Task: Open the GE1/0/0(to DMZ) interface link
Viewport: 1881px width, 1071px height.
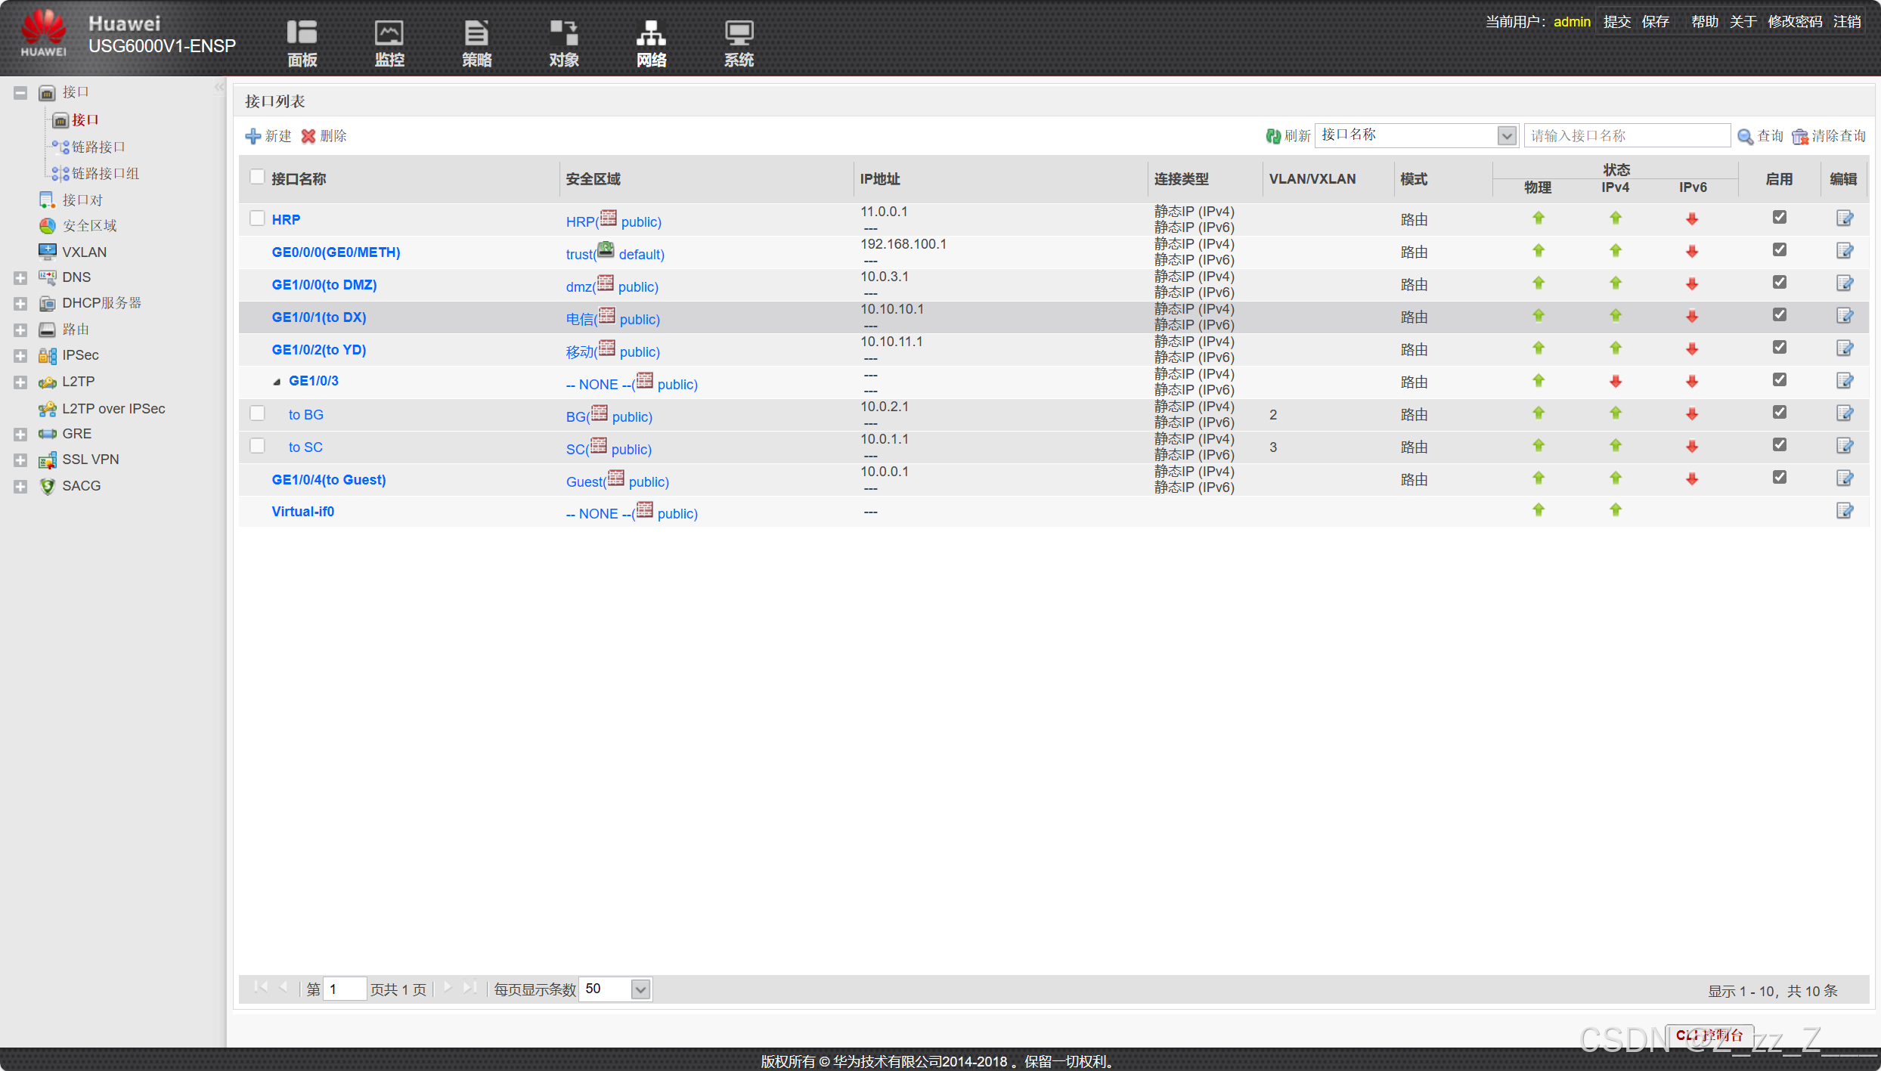Action: [x=324, y=285]
